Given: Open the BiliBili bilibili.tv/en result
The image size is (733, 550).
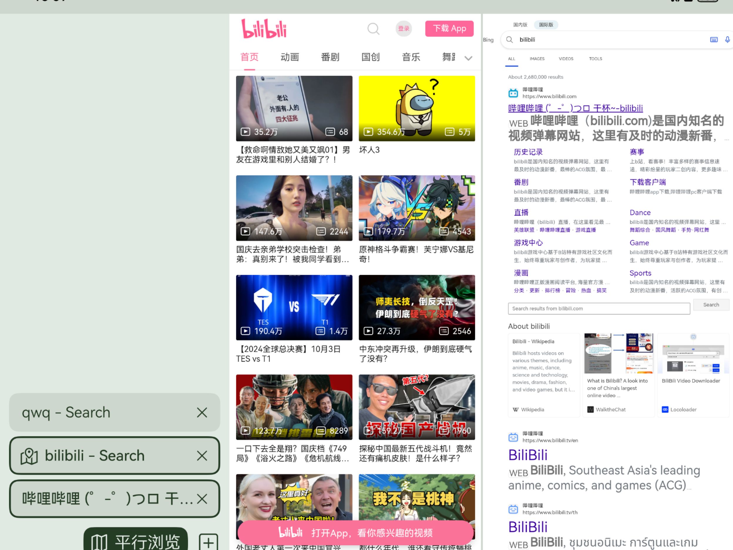Looking at the screenshot, I should coord(527,455).
